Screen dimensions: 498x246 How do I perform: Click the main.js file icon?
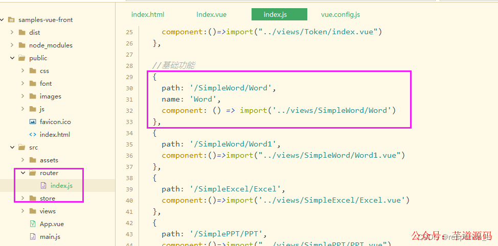(x=33, y=236)
